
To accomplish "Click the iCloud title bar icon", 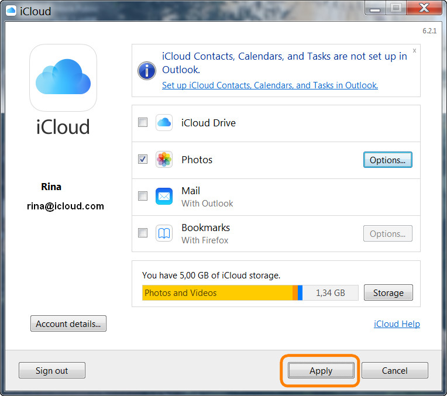I will [11, 11].
